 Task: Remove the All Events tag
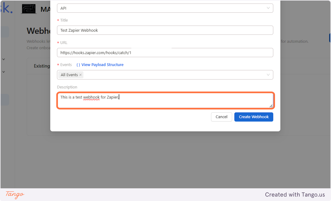click(x=81, y=75)
